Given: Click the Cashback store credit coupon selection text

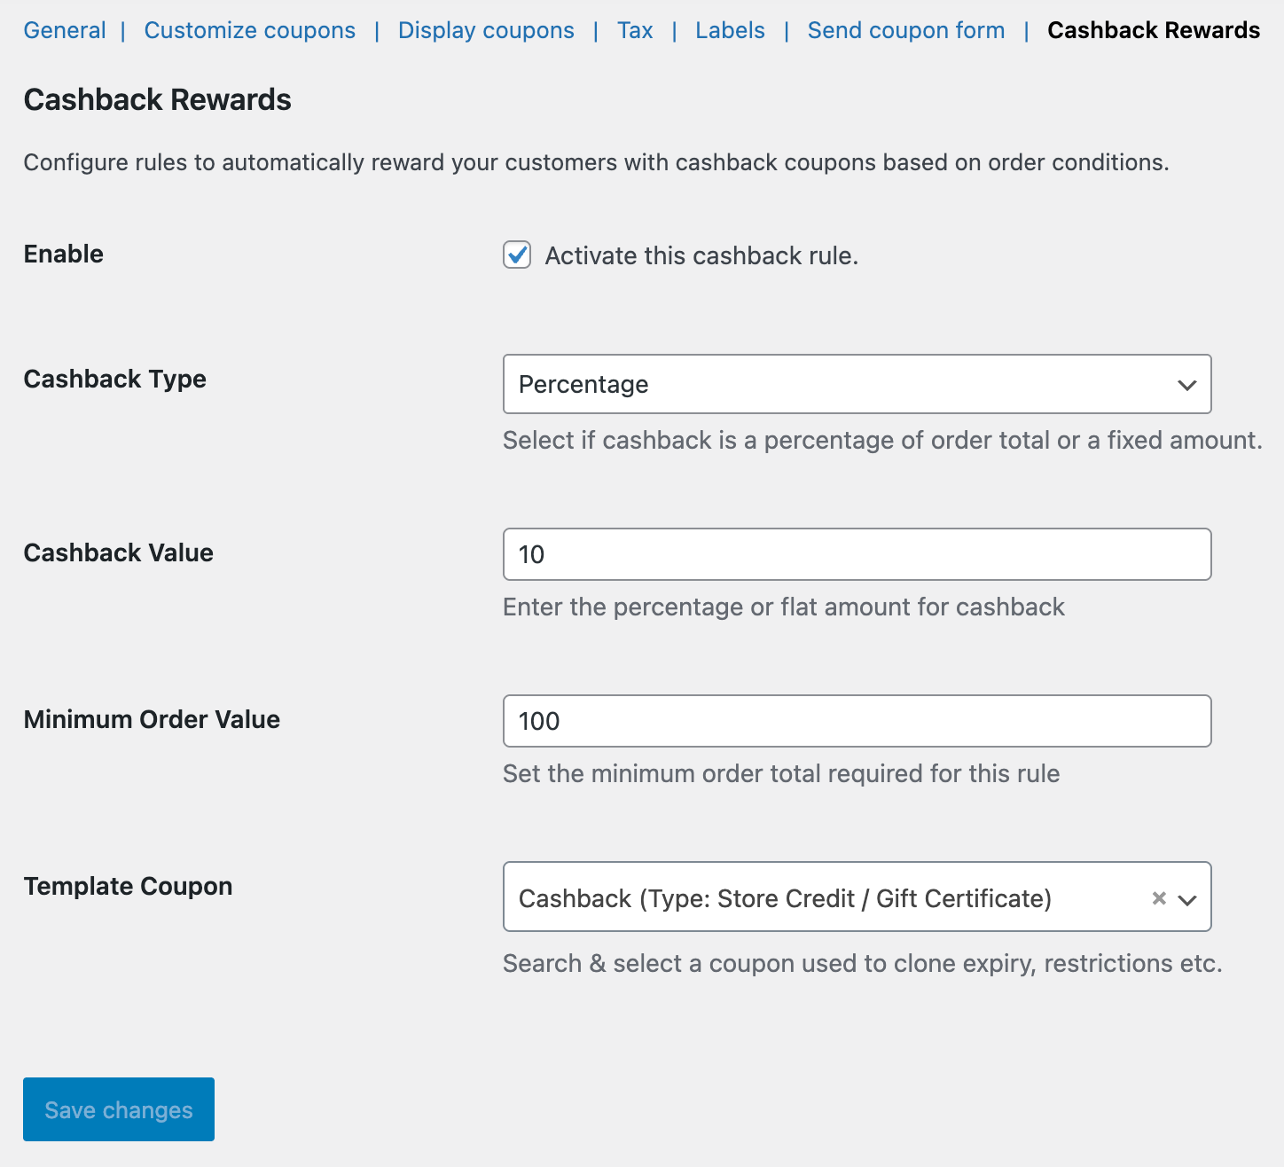Looking at the screenshot, I should (x=785, y=898).
